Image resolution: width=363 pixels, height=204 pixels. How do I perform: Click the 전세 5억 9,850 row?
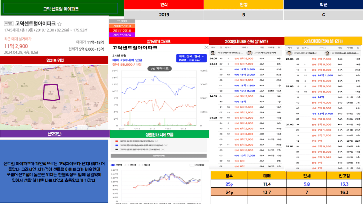click(324, 146)
